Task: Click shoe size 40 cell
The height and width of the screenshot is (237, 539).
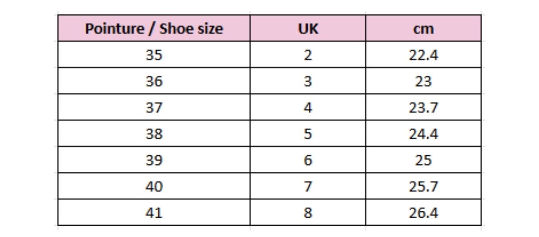Action: (154, 186)
